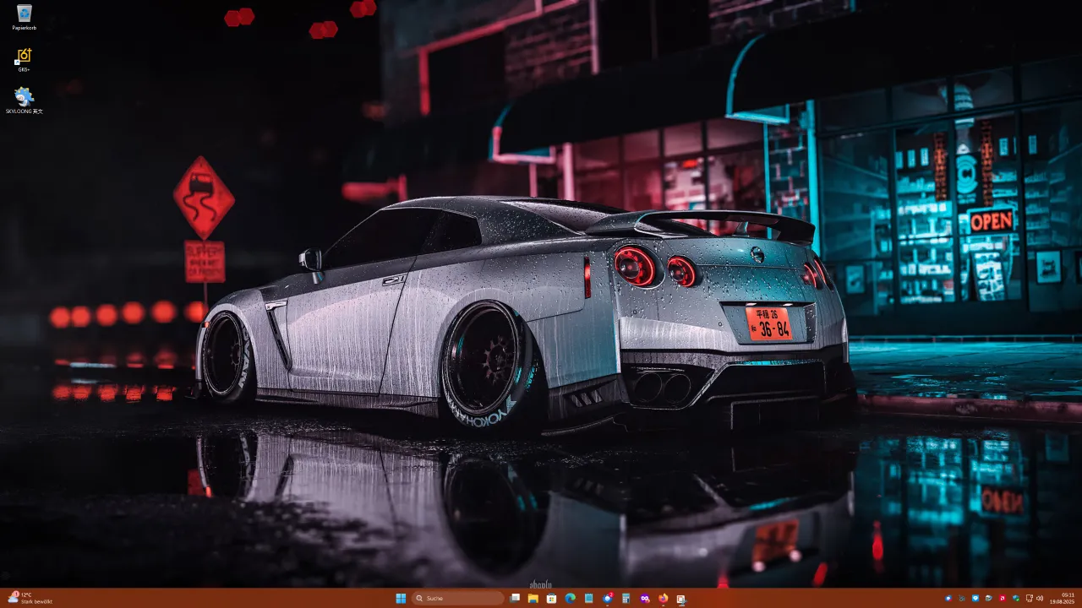Image resolution: width=1082 pixels, height=608 pixels.
Task: Open taskbar app showing red notification badge
Action: 608,598
